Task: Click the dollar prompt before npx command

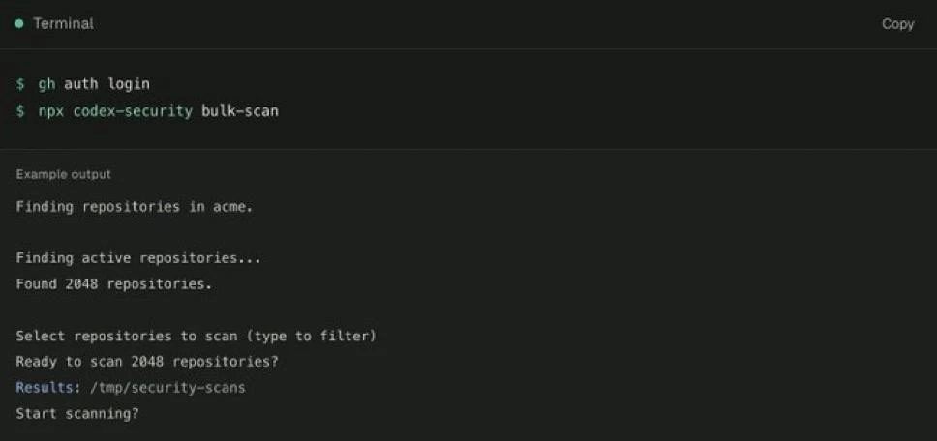Action: tap(20, 111)
